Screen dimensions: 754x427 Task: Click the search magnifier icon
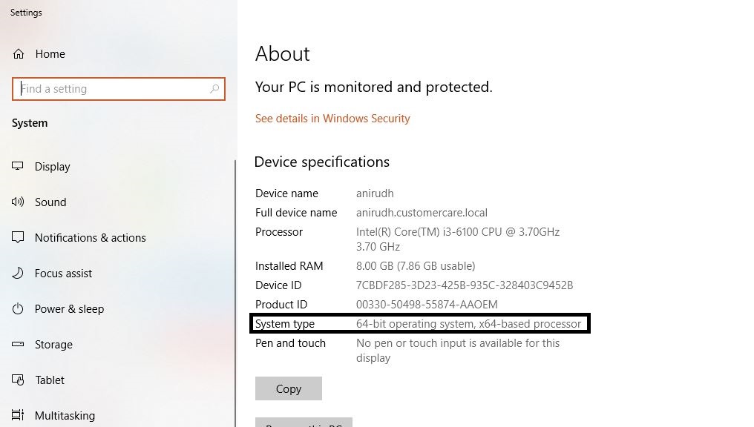(214, 89)
